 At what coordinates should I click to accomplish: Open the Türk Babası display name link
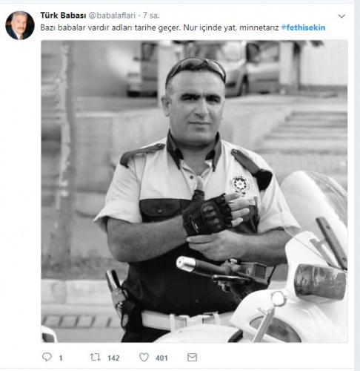[x=63, y=16]
